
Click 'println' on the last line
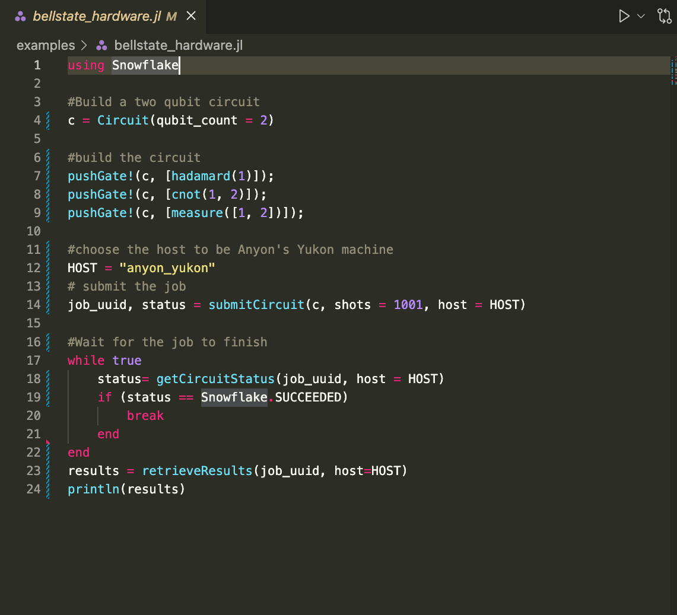[x=94, y=489]
